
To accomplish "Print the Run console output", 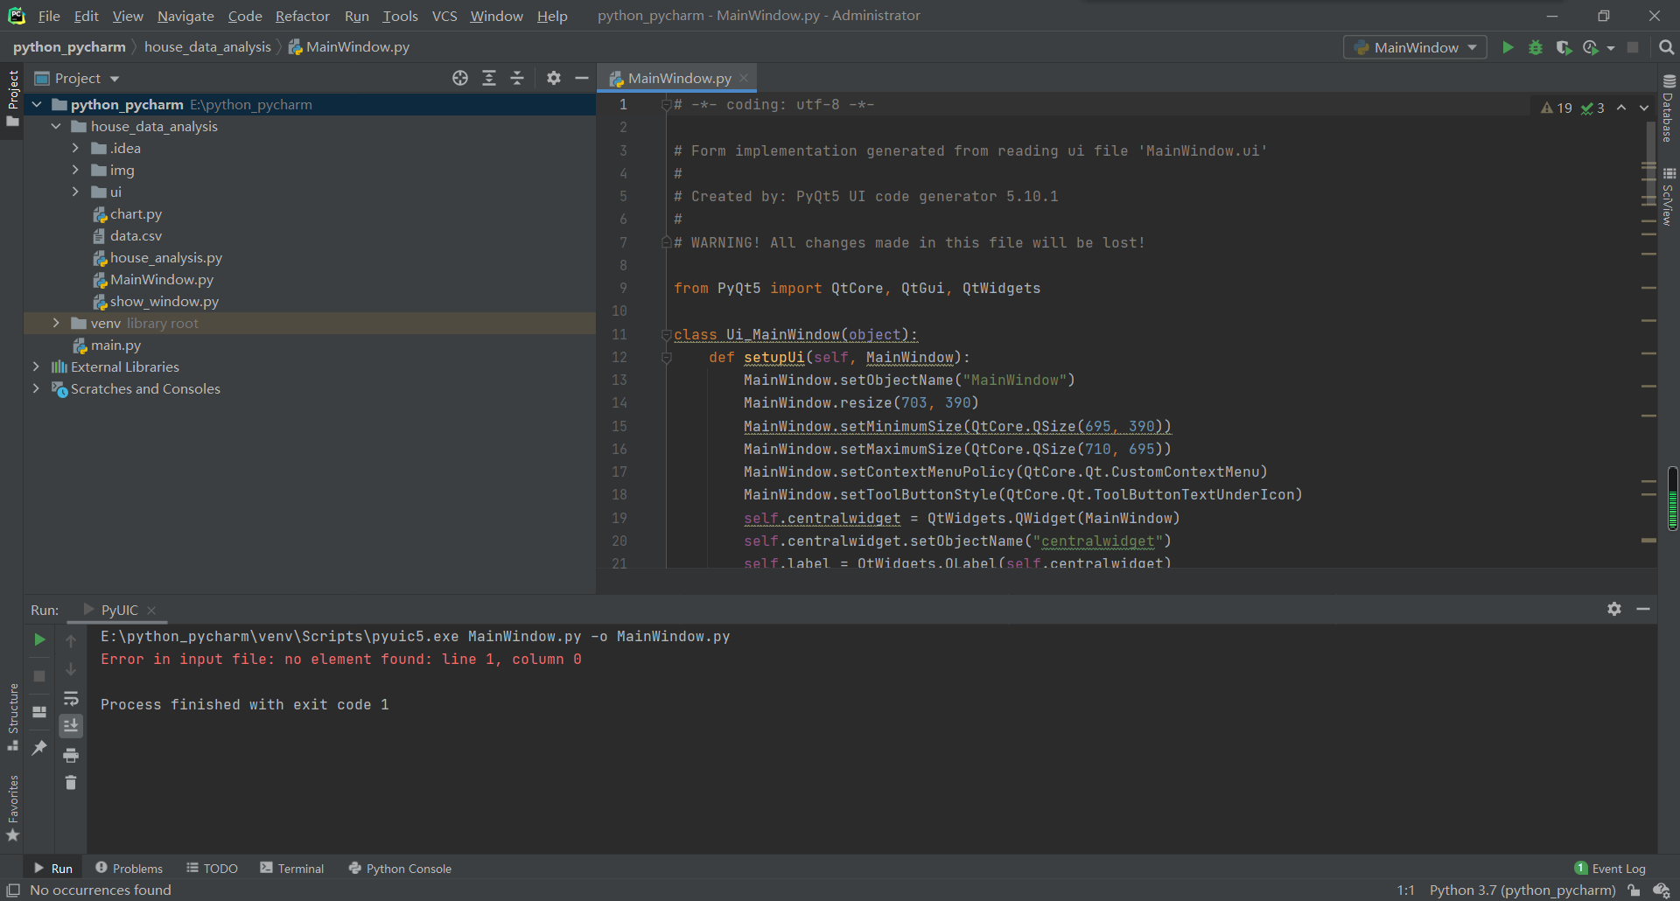I will 71,755.
